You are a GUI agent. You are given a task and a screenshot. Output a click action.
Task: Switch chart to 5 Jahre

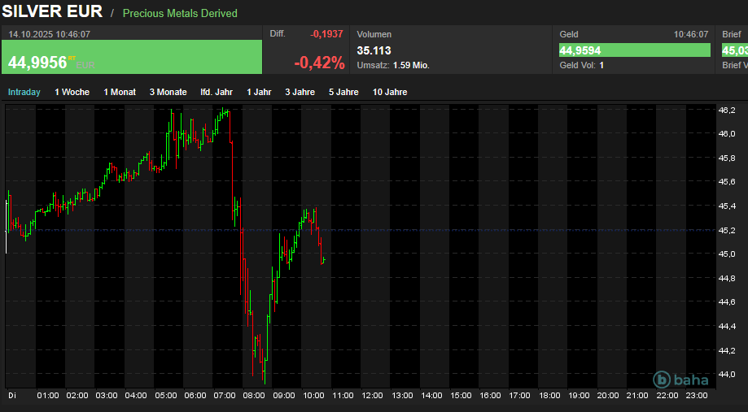[343, 92]
